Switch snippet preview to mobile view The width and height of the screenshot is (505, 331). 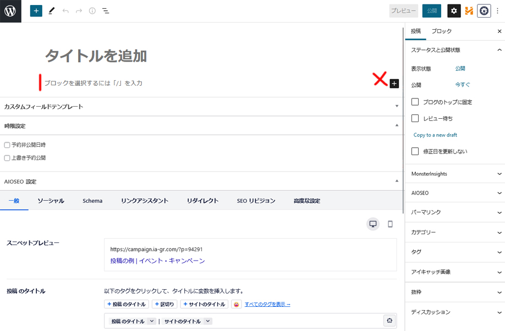390,224
